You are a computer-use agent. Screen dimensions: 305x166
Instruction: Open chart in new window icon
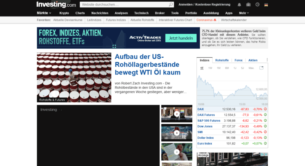261,68
